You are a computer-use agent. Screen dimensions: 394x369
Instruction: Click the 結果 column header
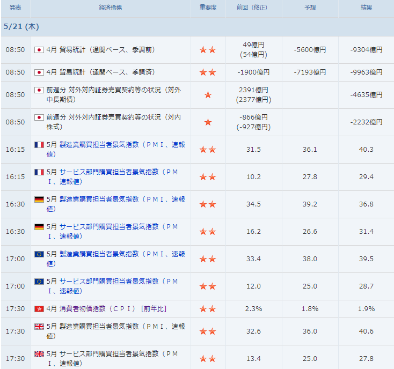pyautogui.click(x=367, y=8)
